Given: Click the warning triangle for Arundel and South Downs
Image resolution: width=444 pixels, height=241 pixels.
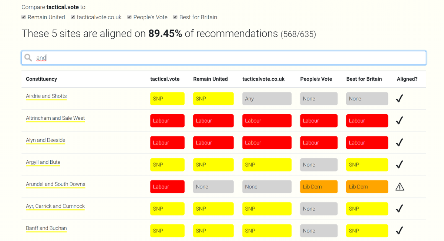Looking at the screenshot, I should click(x=400, y=187).
